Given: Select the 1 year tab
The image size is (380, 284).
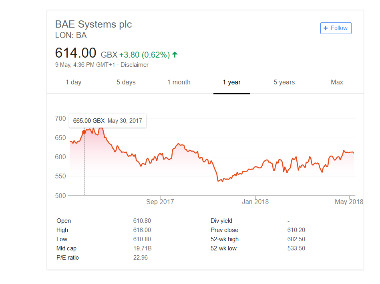Looking at the screenshot, I should (x=231, y=82).
